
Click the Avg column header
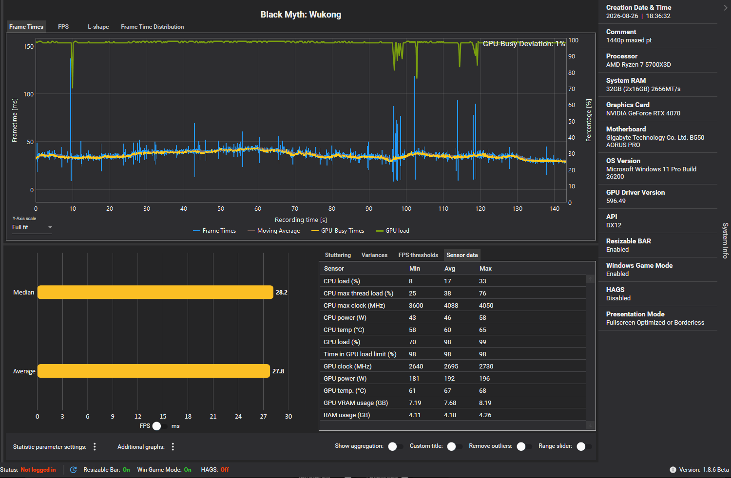(x=450, y=269)
